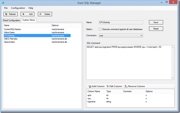Click the Reset button

[156, 29]
